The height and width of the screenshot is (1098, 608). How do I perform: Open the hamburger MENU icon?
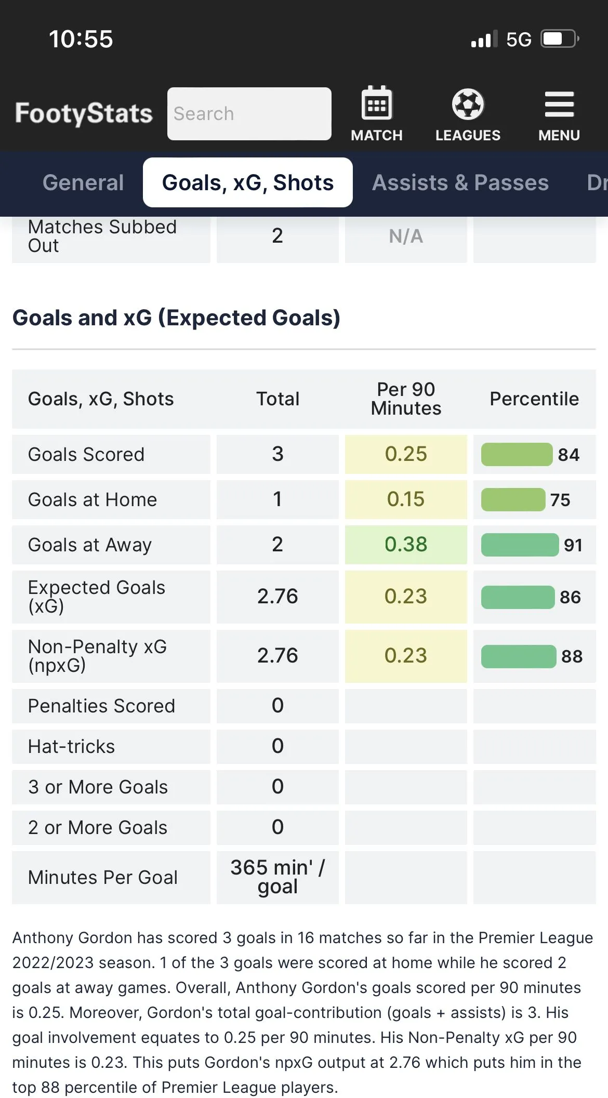tap(559, 104)
